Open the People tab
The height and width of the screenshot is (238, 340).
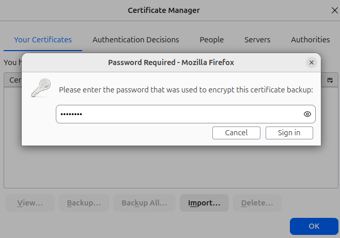tap(212, 40)
